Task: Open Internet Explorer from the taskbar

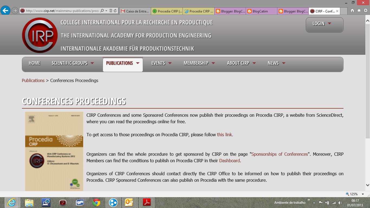Action: [x=11, y=202]
